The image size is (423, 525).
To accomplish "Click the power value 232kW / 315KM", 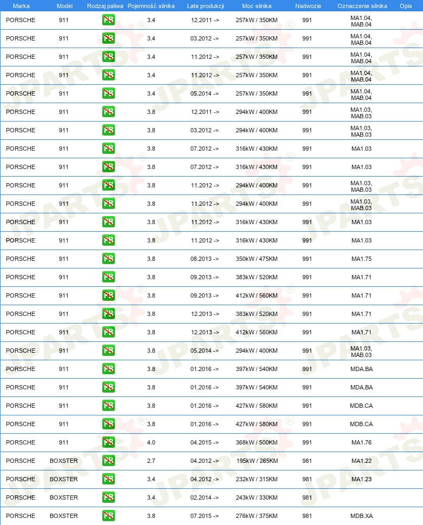I will click(256, 479).
